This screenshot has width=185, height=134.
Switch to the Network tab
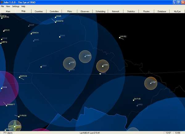pyautogui.click(x=116, y=11)
